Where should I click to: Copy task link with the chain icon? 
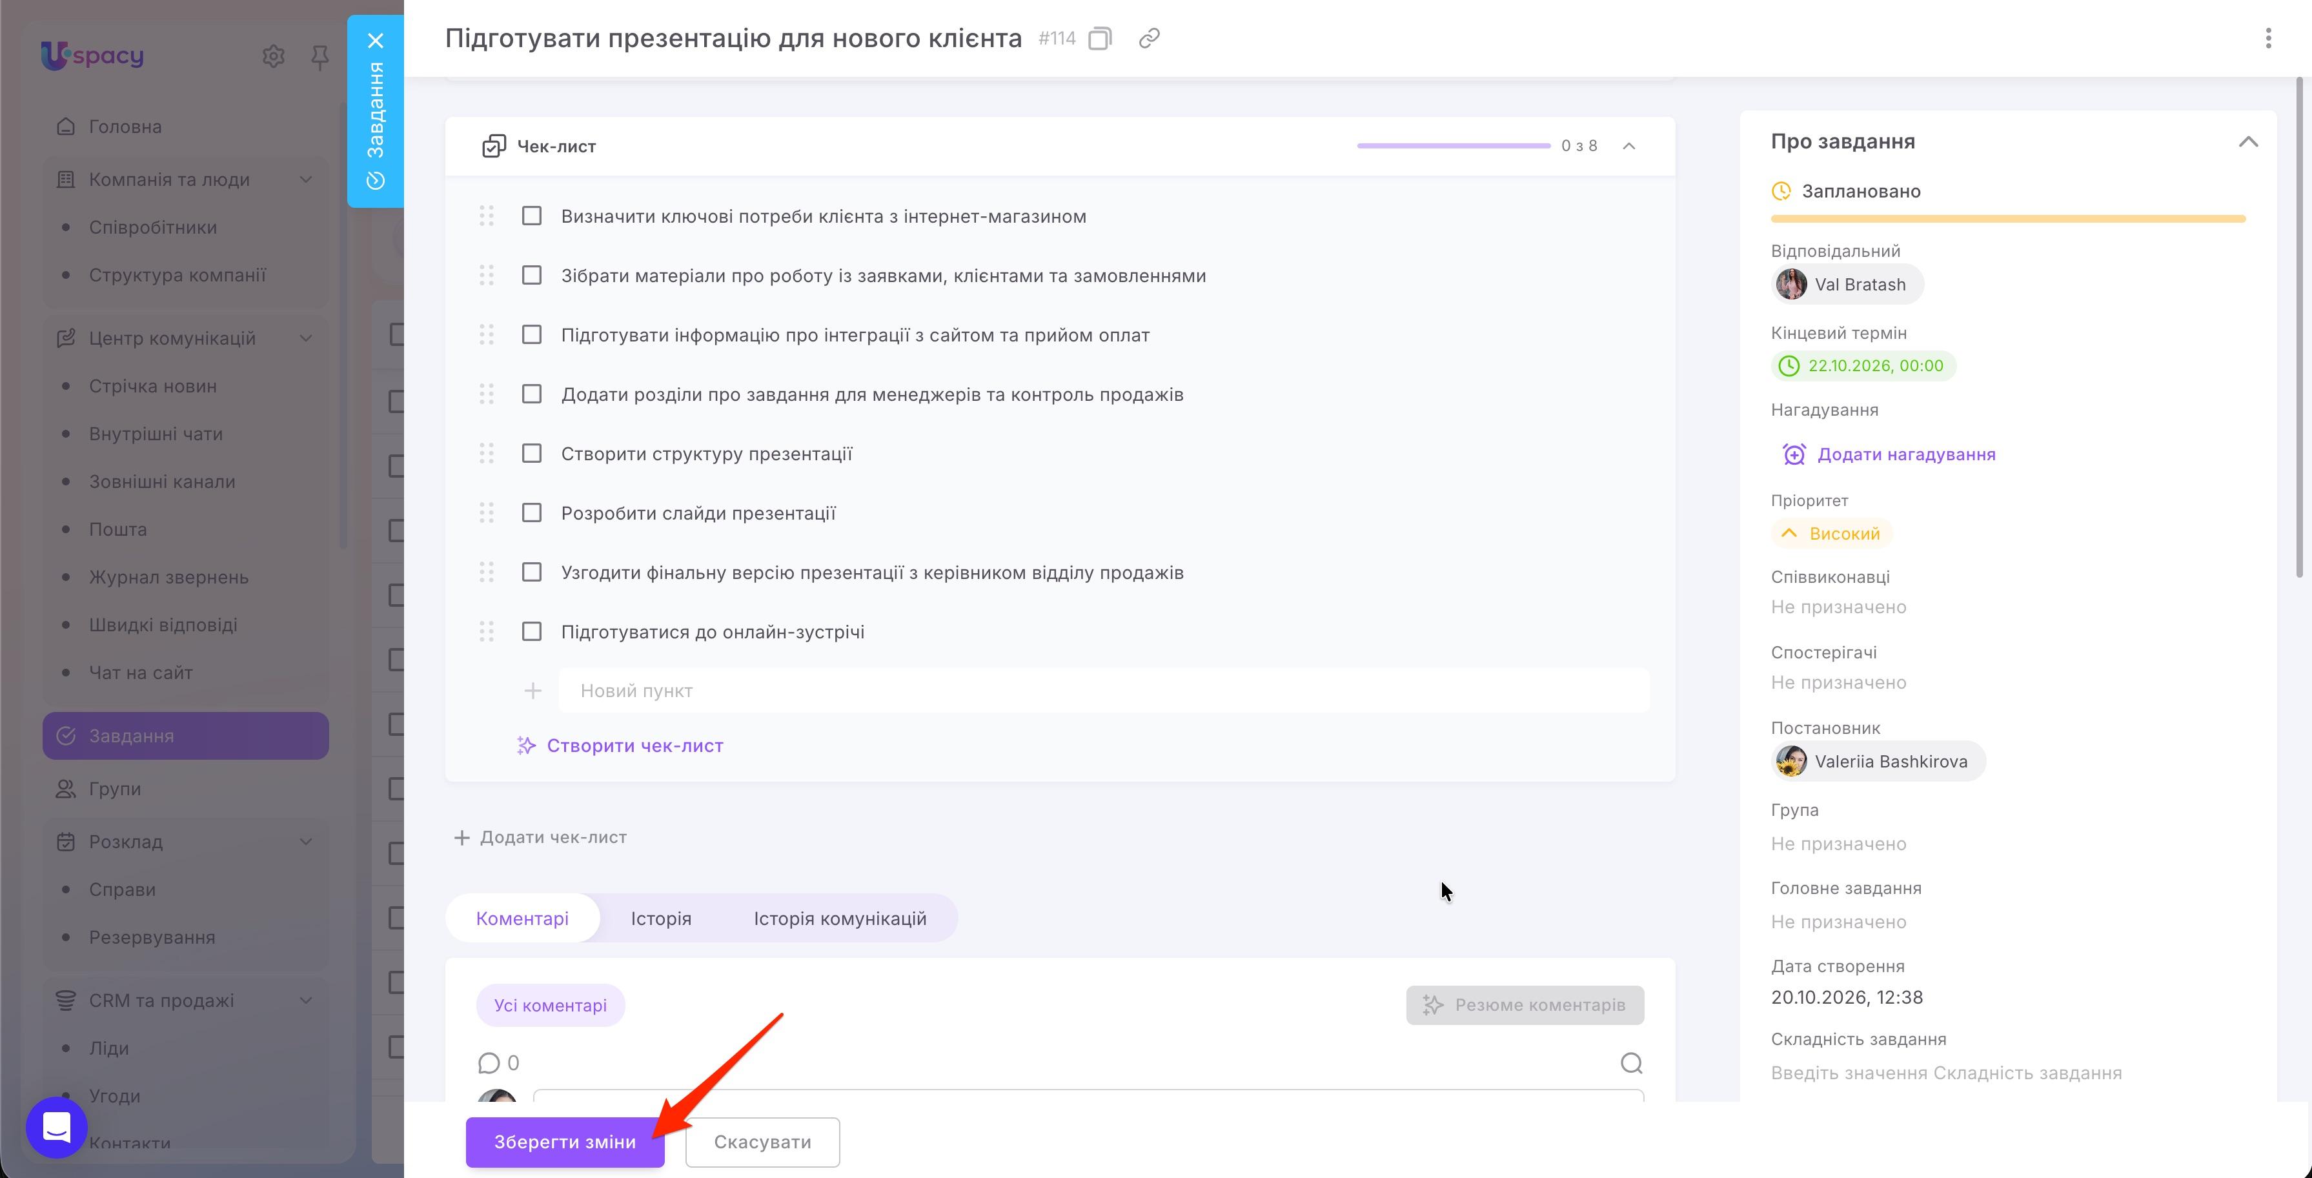(1149, 39)
